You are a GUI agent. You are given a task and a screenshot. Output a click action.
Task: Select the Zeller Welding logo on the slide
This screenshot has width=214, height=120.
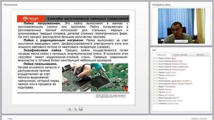click(31, 19)
